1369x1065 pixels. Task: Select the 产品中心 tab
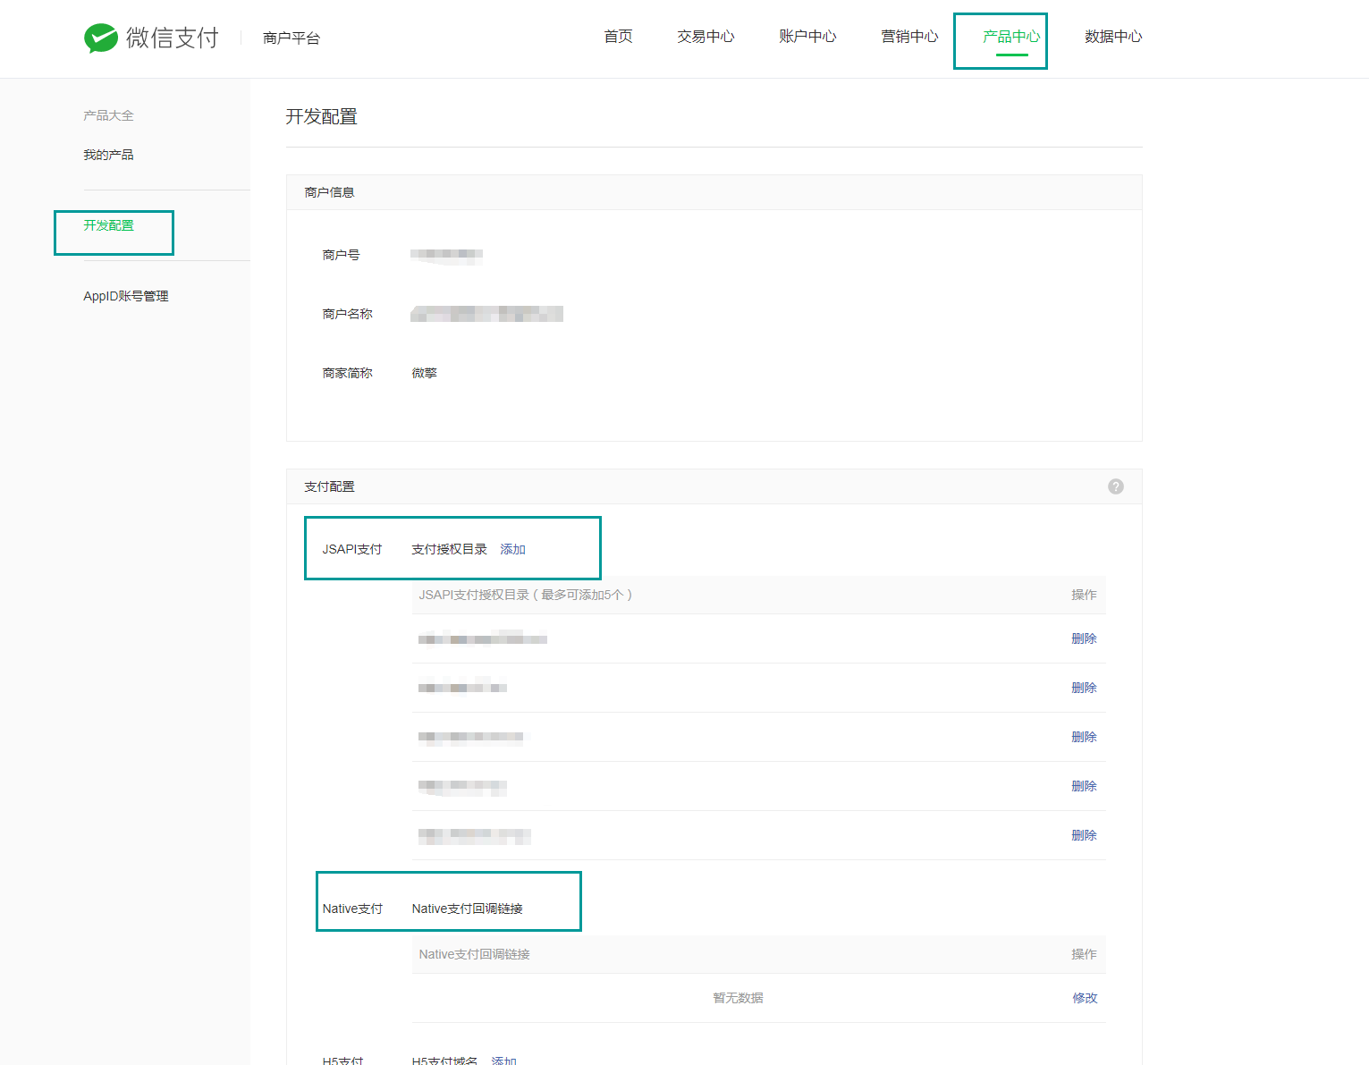tap(1011, 37)
